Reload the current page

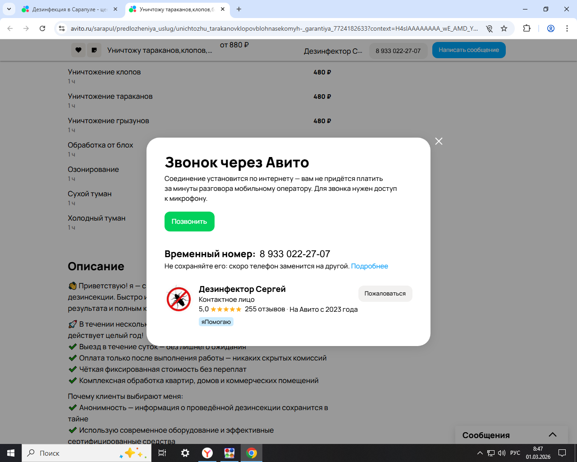point(42,28)
